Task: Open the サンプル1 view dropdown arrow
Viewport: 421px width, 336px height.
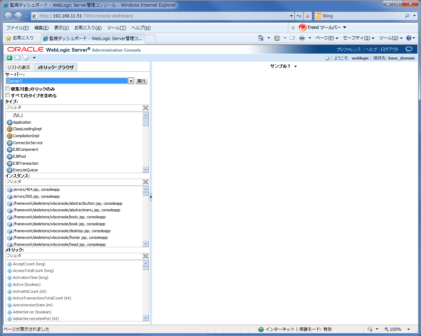Action: 295,67
